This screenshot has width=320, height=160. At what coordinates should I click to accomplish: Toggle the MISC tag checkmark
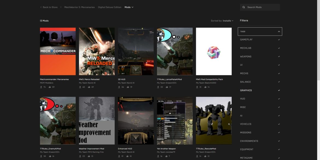[x=279, y=107]
